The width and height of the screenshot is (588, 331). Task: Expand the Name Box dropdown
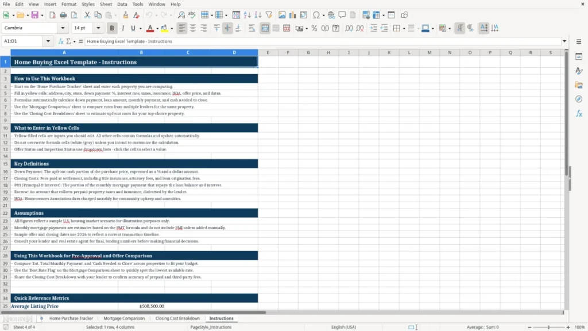pos(48,41)
